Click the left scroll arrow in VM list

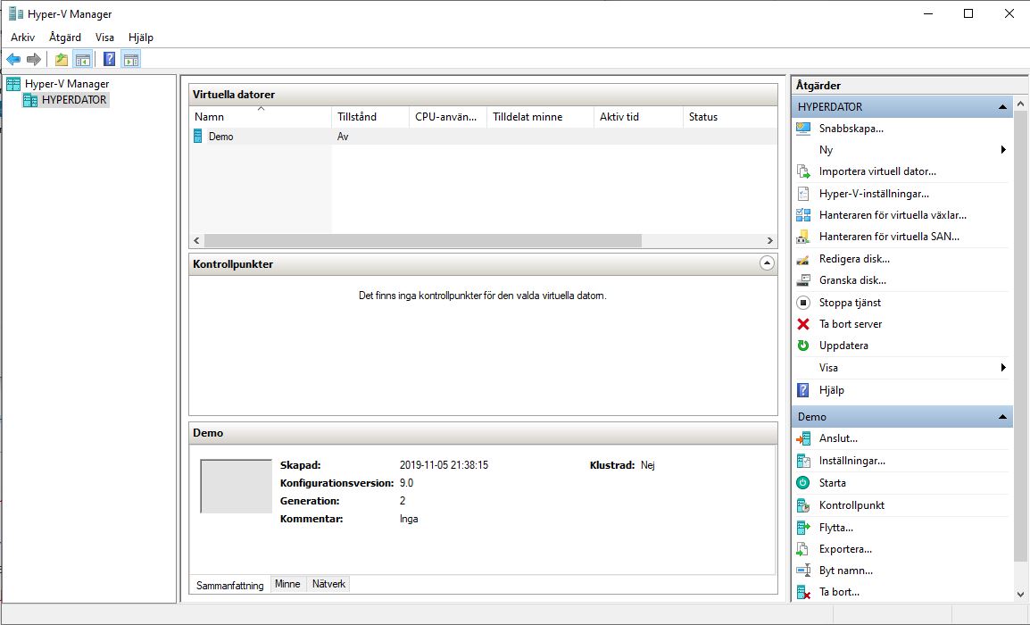pos(196,240)
